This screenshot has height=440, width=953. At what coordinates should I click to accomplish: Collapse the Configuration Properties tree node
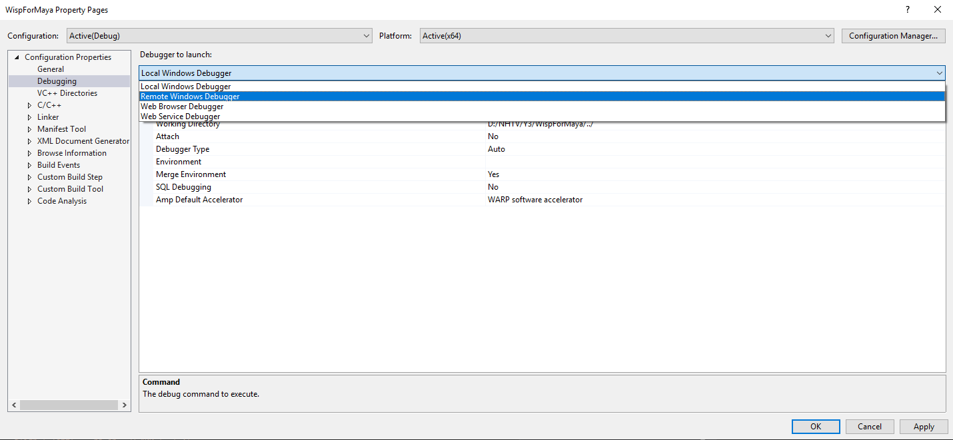tap(17, 57)
